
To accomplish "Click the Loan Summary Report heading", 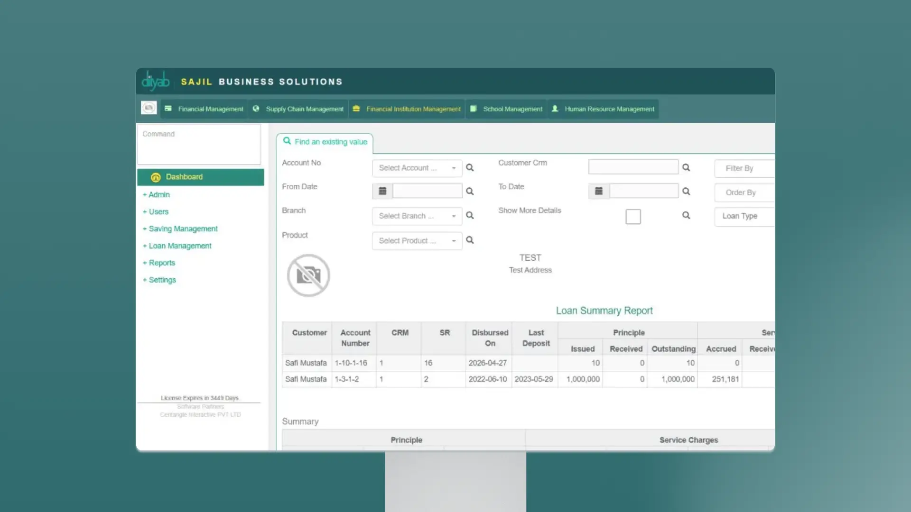I will click(604, 311).
